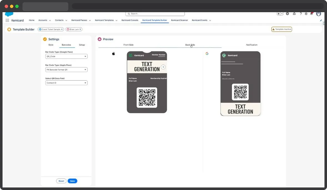Click the TEXT GENERATION banner on Google pass
This screenshot has height=190, width=327.
click(x=240, y=109)
